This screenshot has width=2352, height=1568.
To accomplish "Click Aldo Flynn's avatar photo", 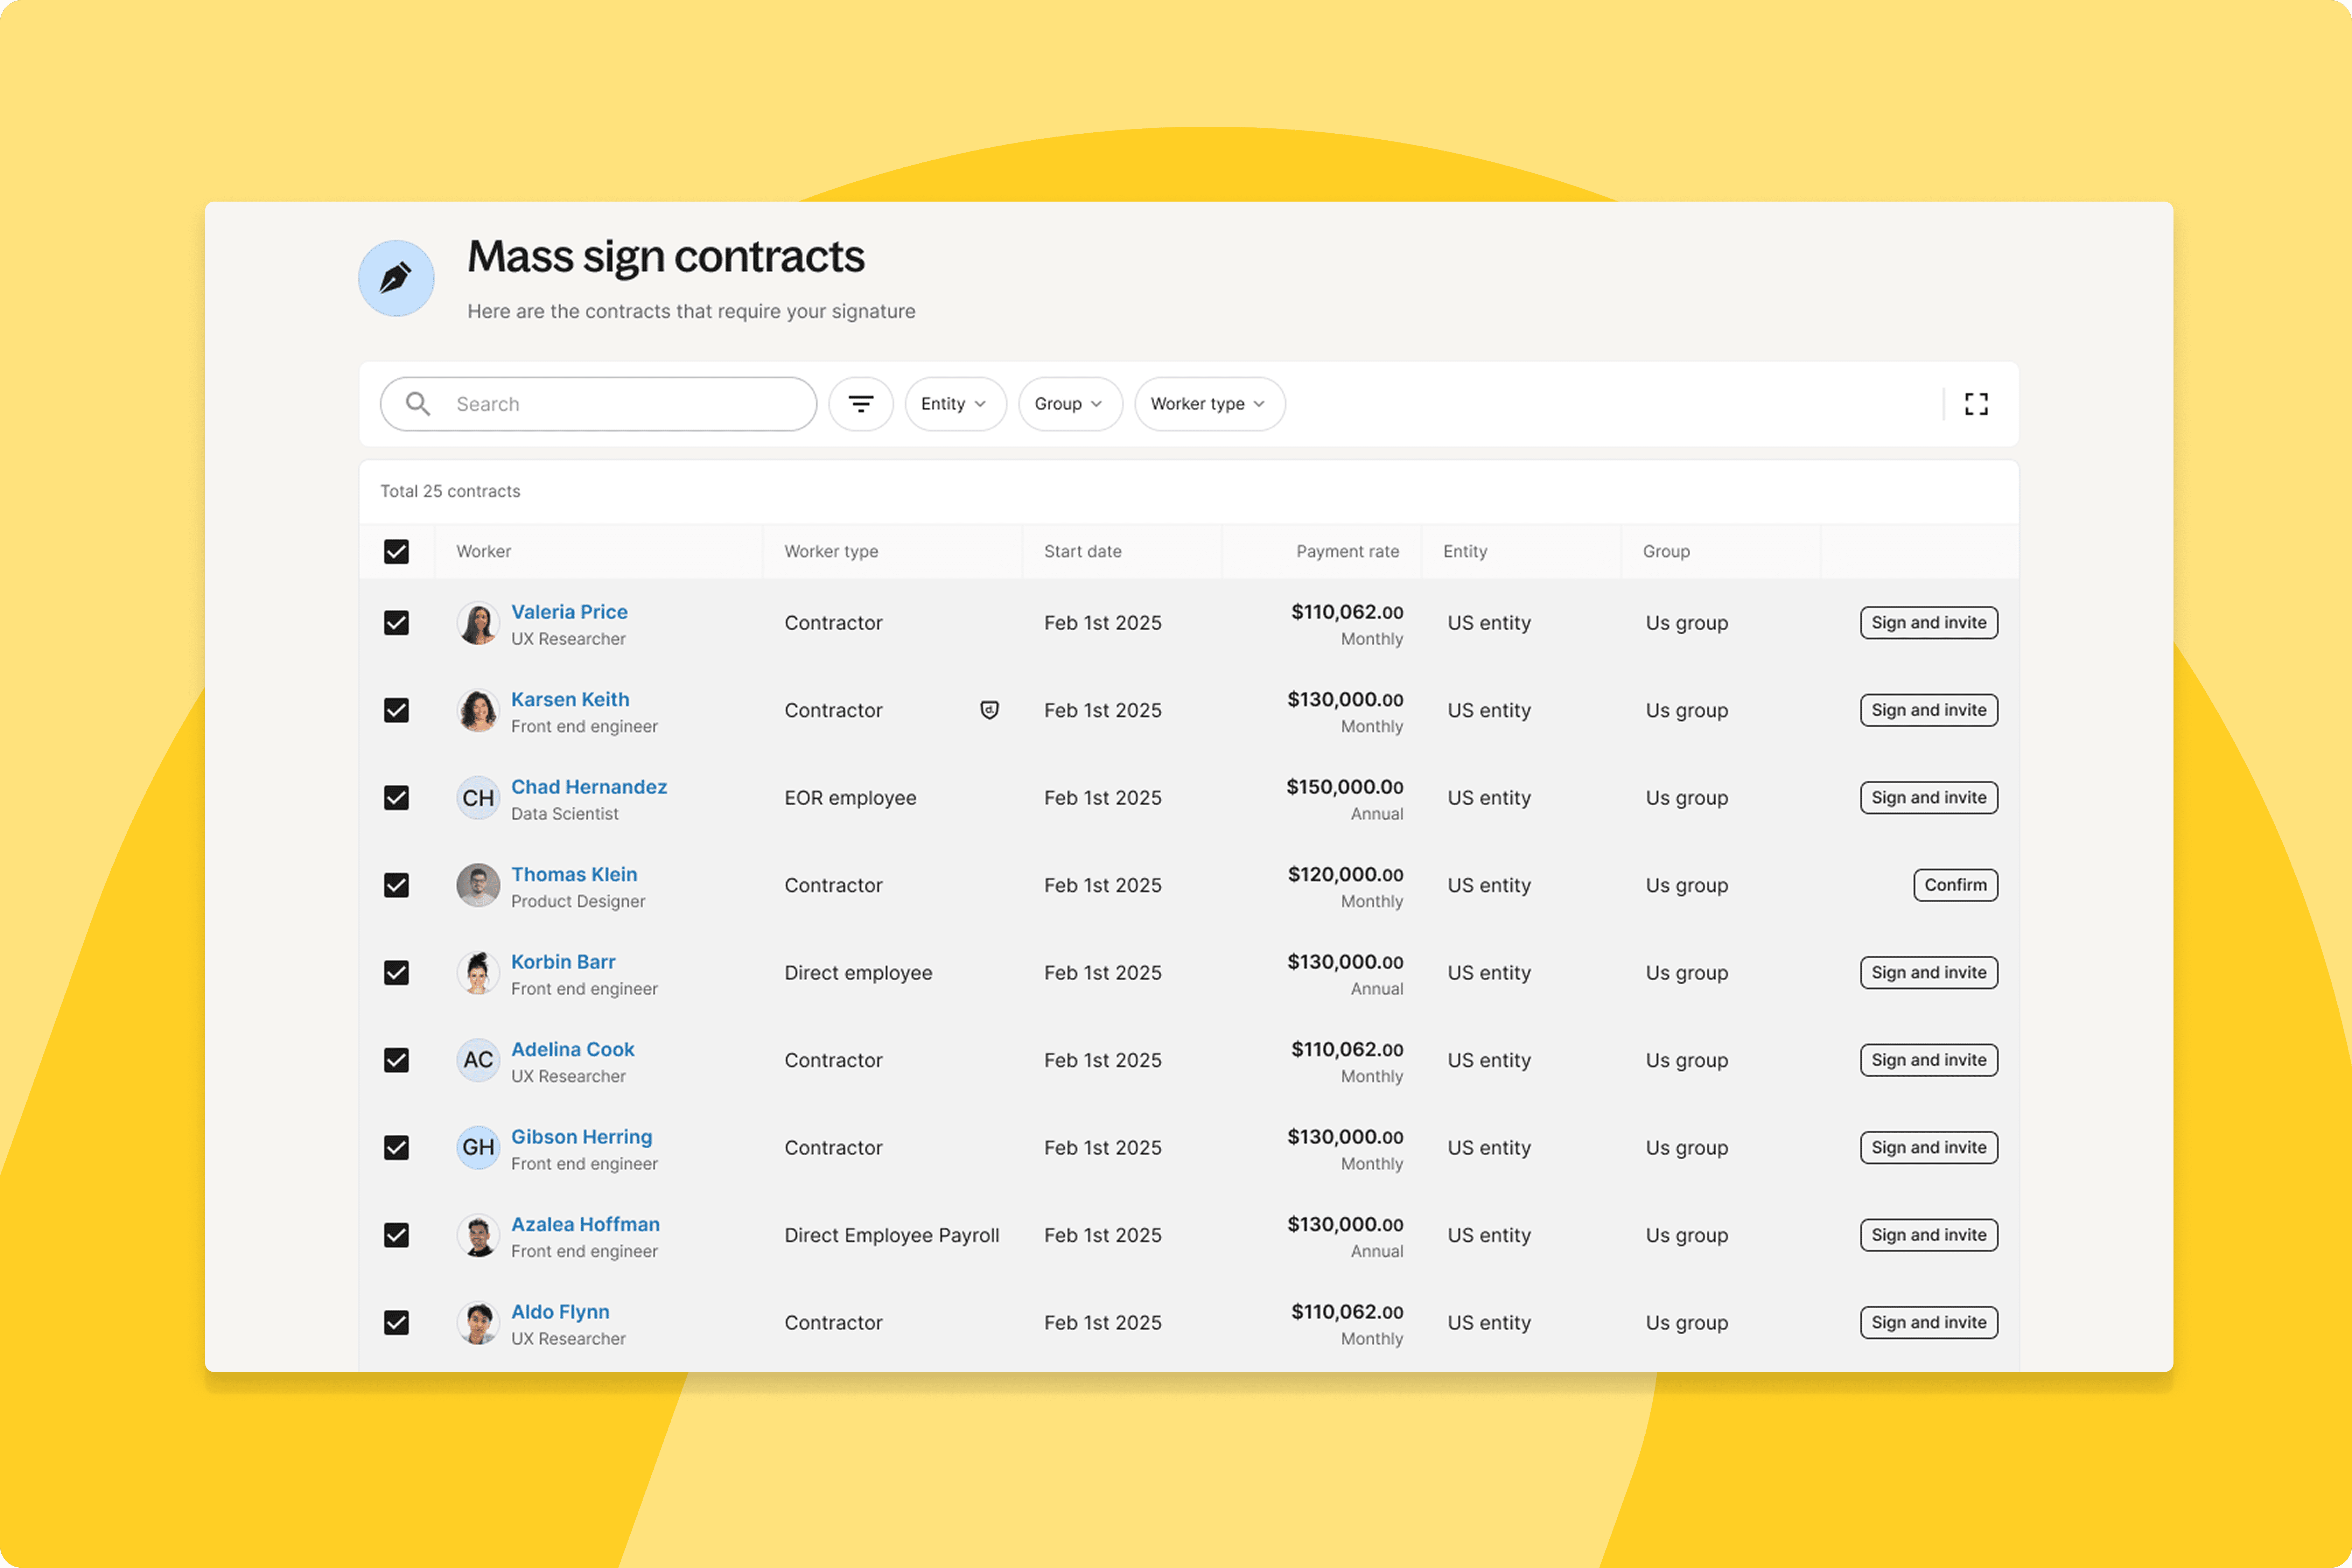I will tap(478, 1323).
